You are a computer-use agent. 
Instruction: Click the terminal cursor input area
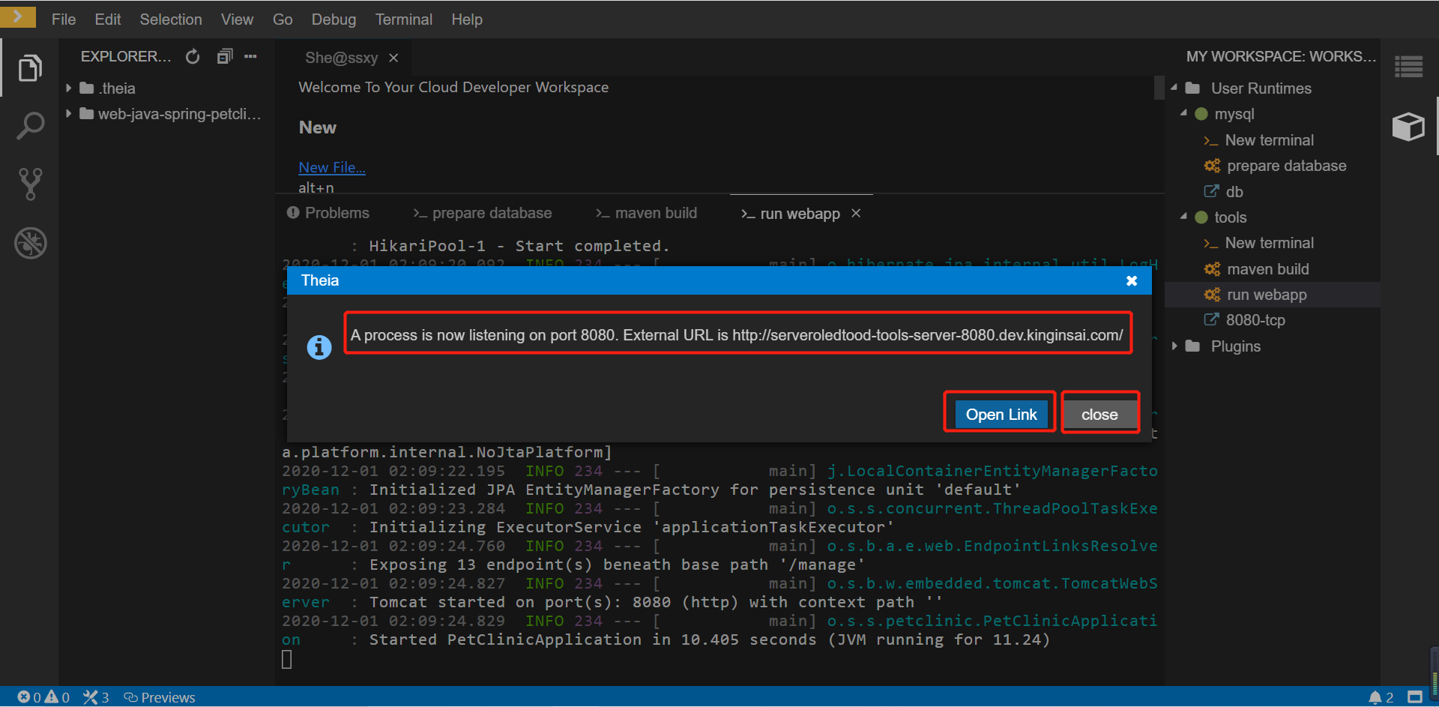point(286,660)
